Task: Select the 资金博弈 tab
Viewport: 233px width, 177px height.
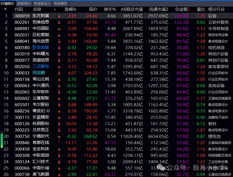Action: tap(60, 3)
